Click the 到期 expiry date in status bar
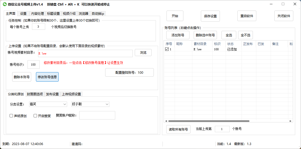Screen dimensions: 301x149 pyautogui.click(x=23, y=144)
